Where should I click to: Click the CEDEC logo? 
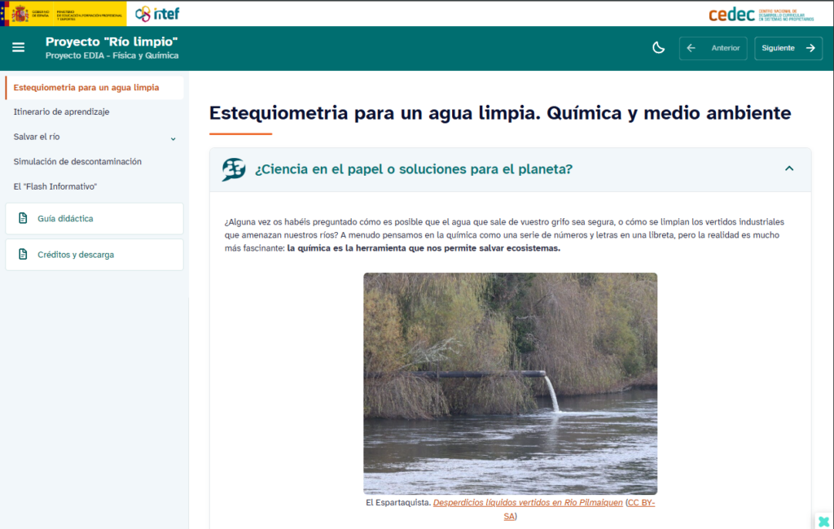pyautogui.click(x=762, y=15)
